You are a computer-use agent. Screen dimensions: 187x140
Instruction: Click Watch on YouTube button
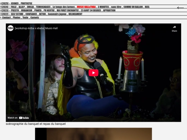point(18,118)
